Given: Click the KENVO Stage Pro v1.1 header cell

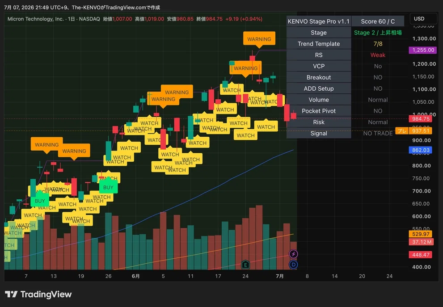Looking at the screenshot, I should [319, 21].
